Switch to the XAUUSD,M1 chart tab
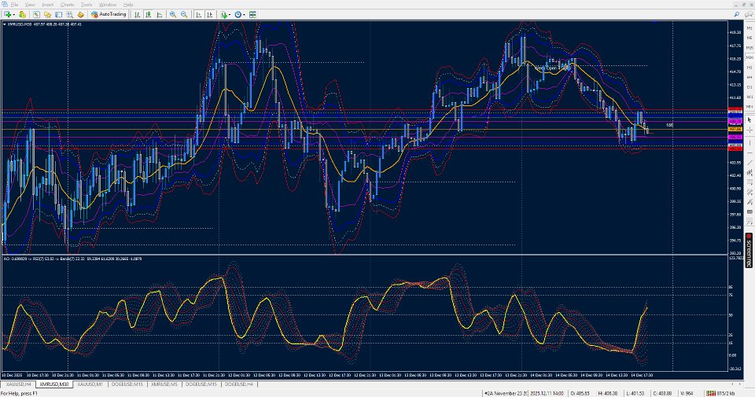The height and width of the screenshot is (397, 755). coord(90,384)
